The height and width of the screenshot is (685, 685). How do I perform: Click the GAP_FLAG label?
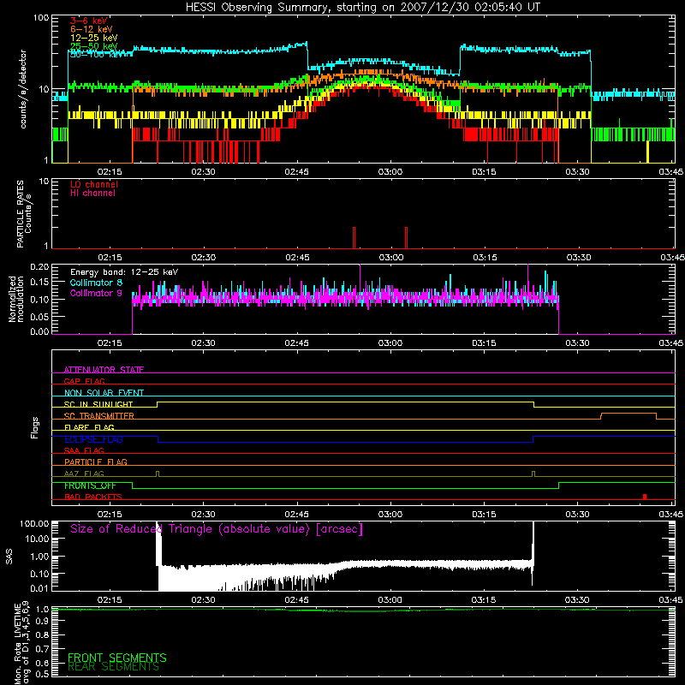(x=84, y=381)
